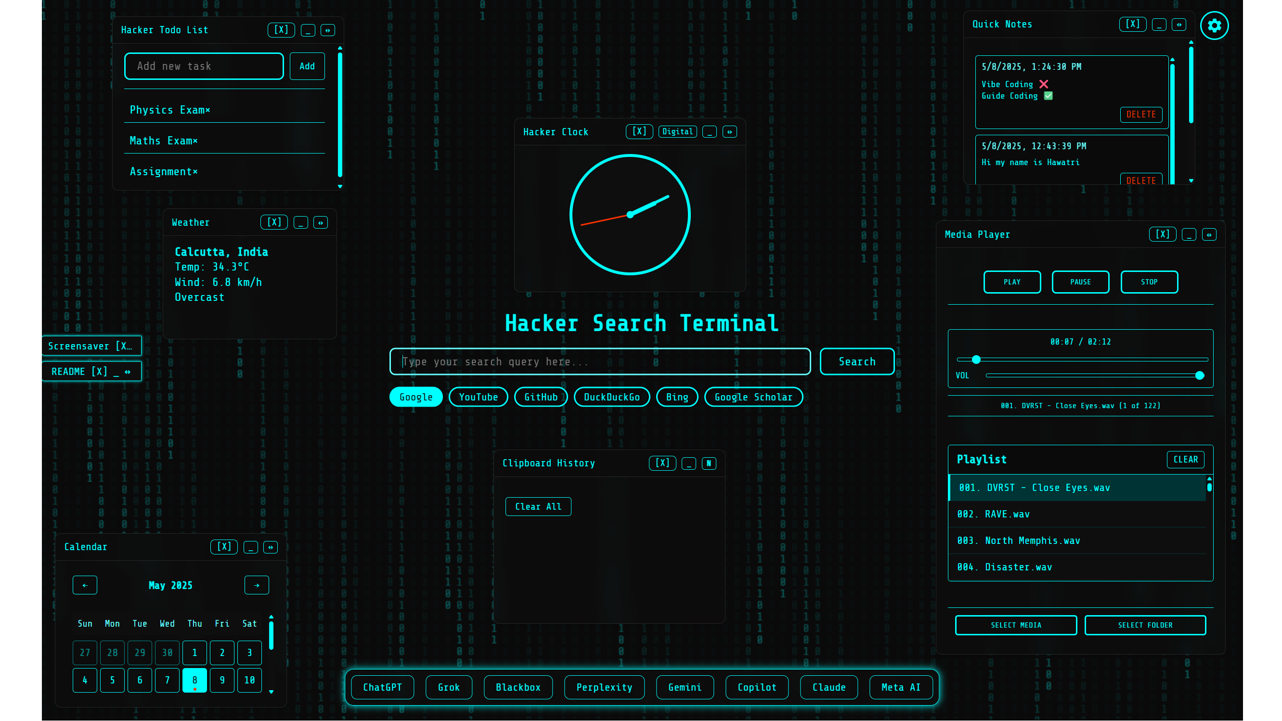Switch Hacker Clock to Digital mode
The image size is (1282, 721).
point(678,132)
